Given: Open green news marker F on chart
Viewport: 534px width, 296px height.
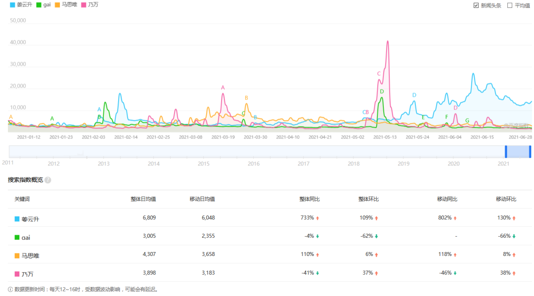Looking at the screenshot, I should pyautogui.click(x=446, y=117).
